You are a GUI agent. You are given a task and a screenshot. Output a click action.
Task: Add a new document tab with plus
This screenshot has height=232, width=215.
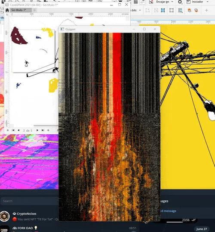pyautogui.click(x=34, y=10)
